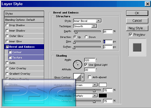Open the Style dropdown showing Inner Bevel
This screenshot has height=108, width=151.
pyautogui.click(x=87, y=21)
